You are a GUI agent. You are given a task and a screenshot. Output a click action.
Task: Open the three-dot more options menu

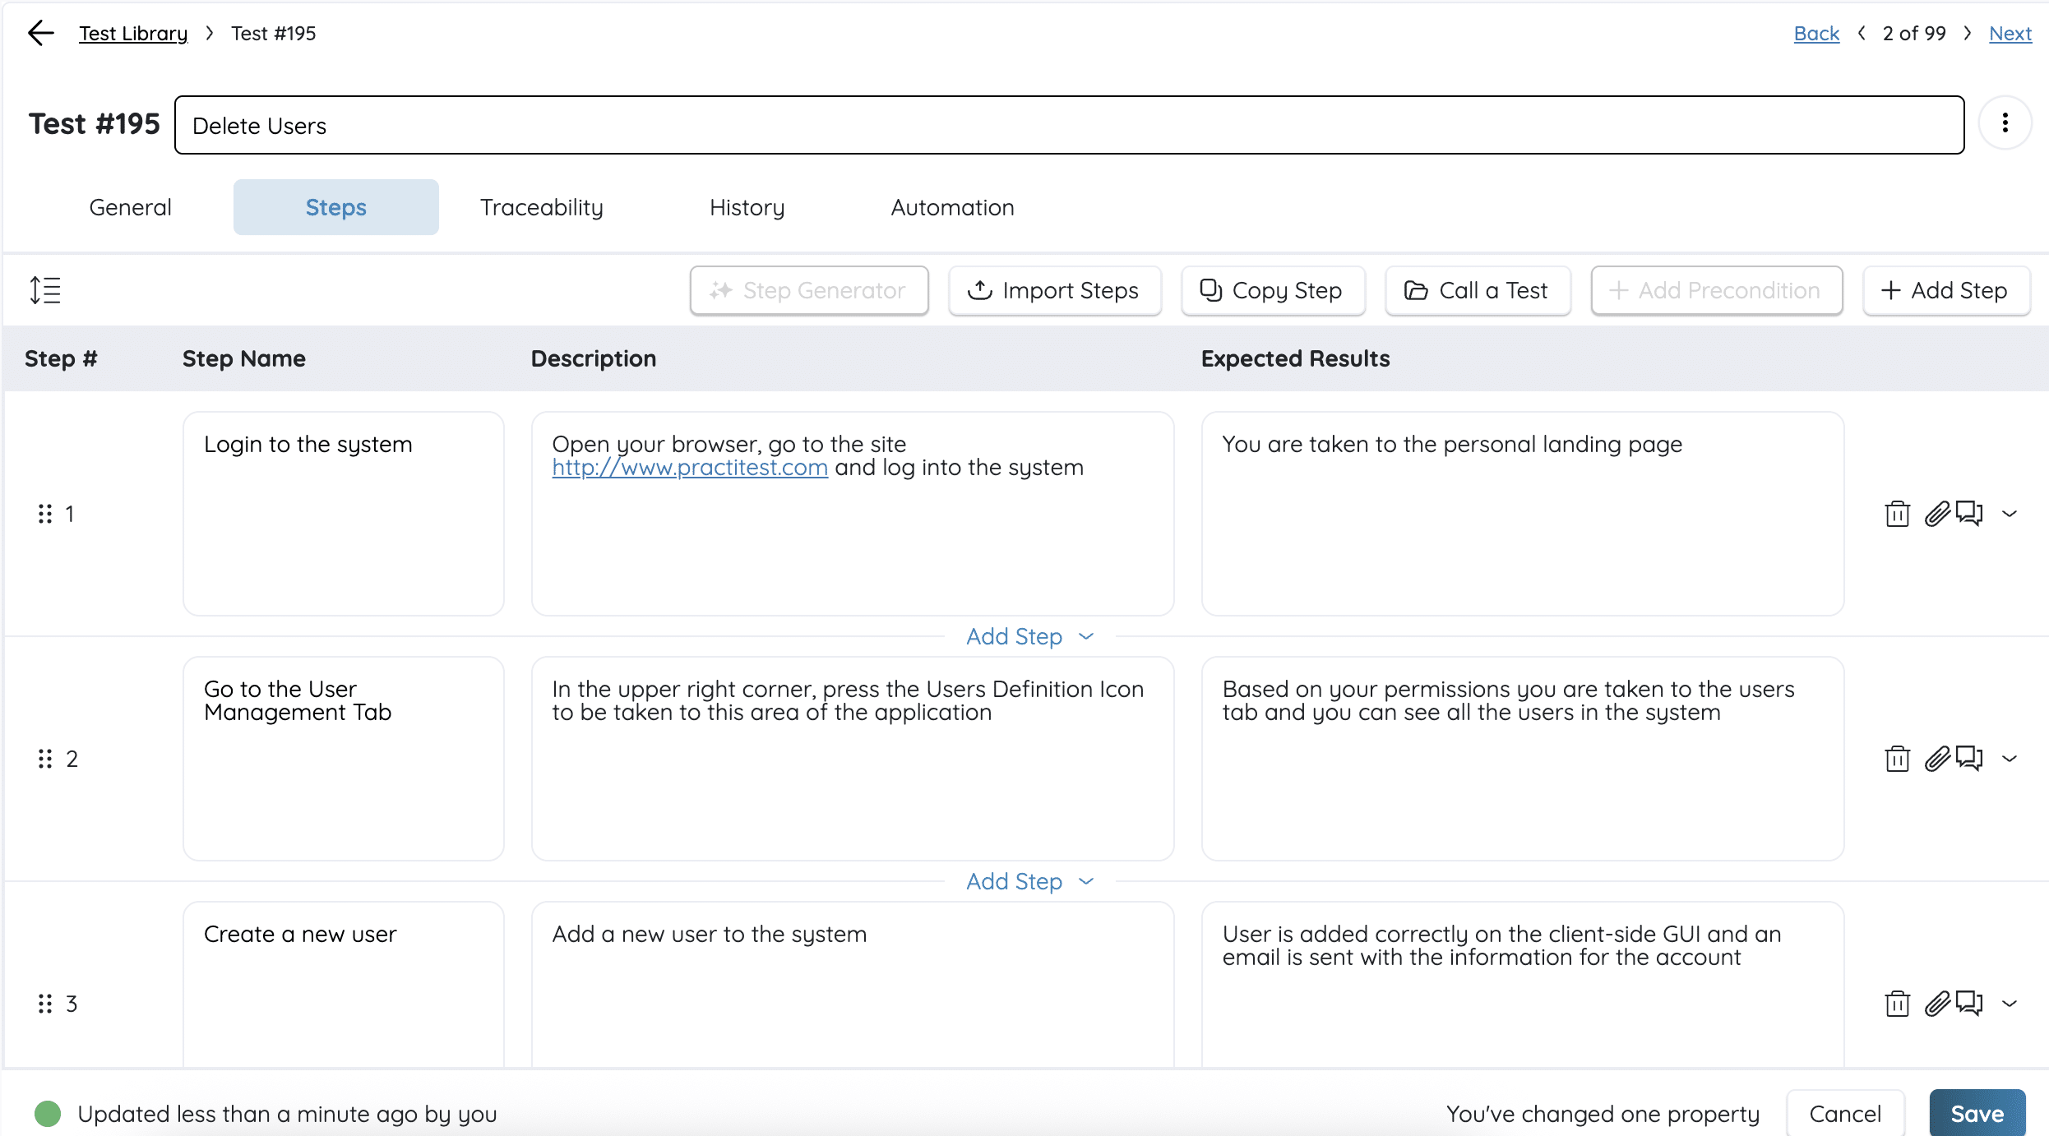[2005, 123]
